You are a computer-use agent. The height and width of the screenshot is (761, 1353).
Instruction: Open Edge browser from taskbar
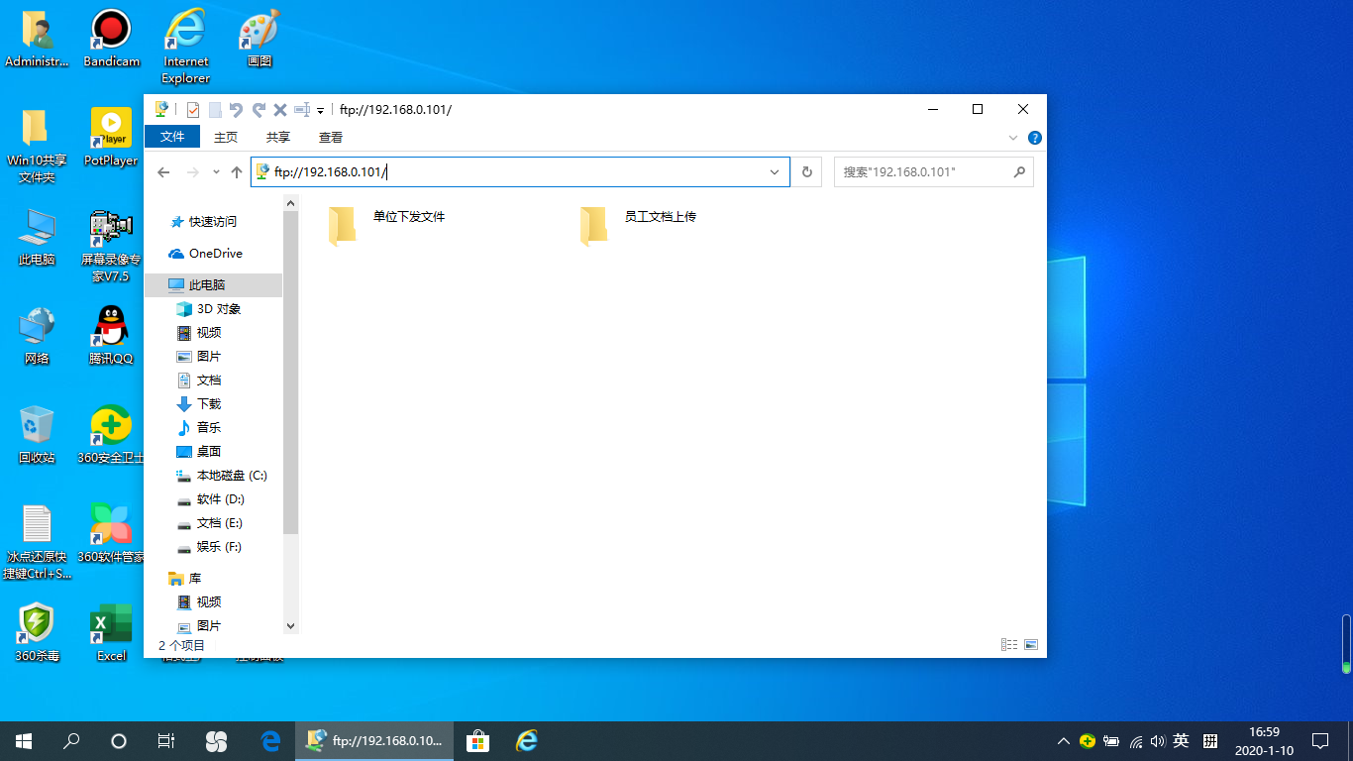click(x=269, y=741)
